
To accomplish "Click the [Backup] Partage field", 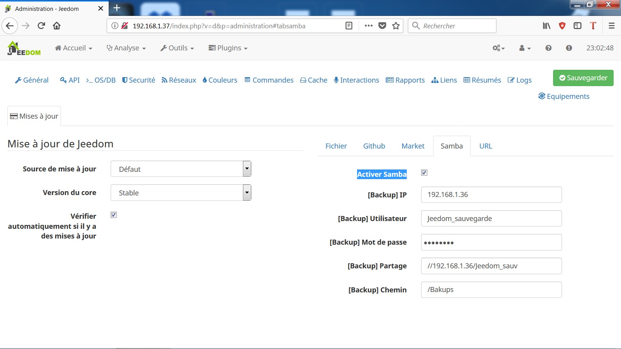I will point(491,266).
